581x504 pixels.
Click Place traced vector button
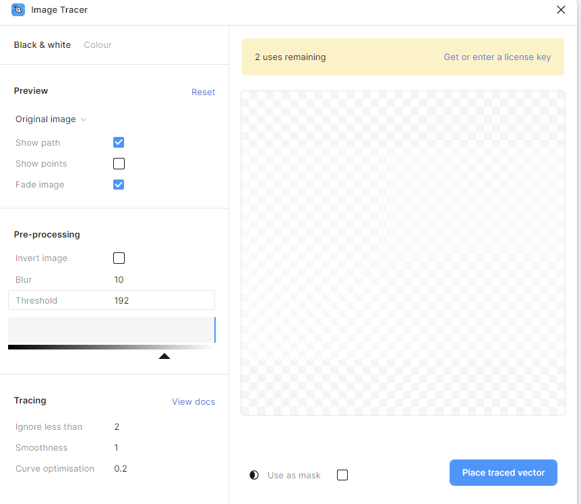(503, 472)
